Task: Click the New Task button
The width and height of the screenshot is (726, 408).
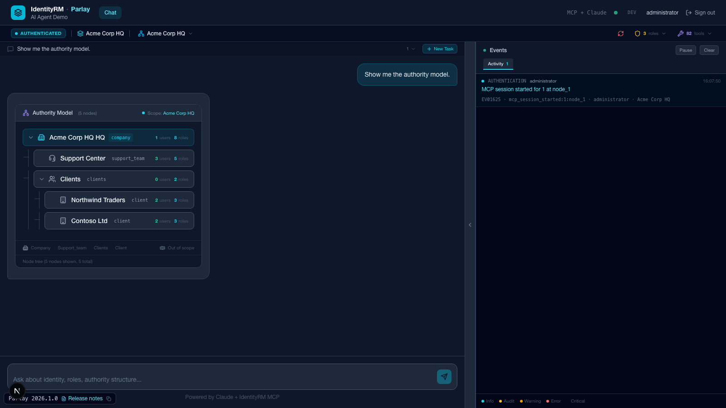Action: (x=440, y=49)
